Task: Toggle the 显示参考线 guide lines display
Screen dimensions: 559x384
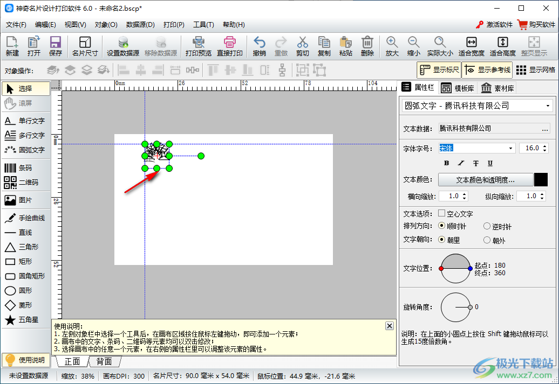Action: pos(487,70)
